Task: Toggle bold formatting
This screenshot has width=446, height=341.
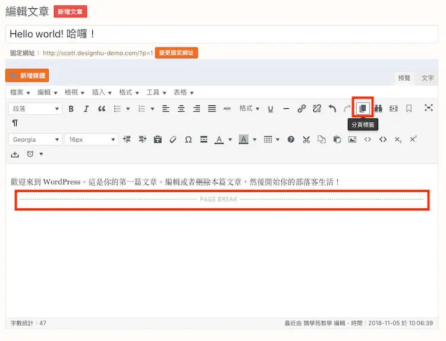Action: pyautogui.click(x=71, y=109)
